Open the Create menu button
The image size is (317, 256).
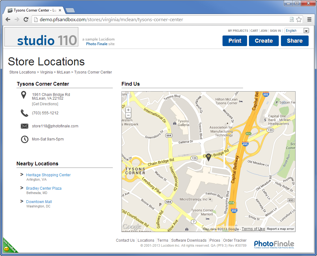point(264,41)
